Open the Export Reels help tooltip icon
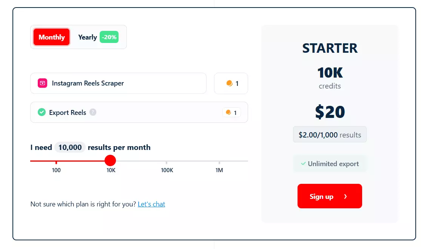The width and height of the screenshot is (421, 249). [x=93, y=112]
